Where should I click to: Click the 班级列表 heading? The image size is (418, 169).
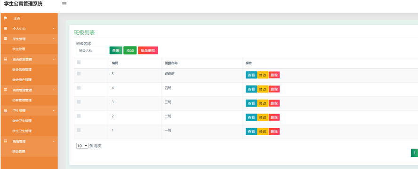click(84, 33)
